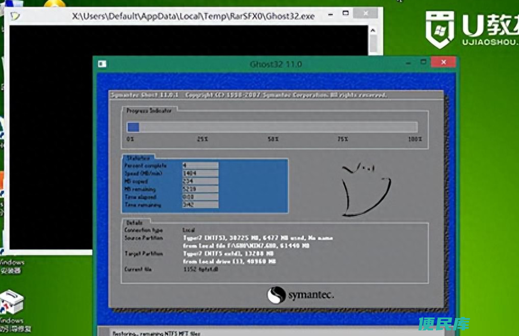This screenshot has width=519, height=336.
Task: Click the Symantec logo in Ghost window
Action: pos(300,294)
